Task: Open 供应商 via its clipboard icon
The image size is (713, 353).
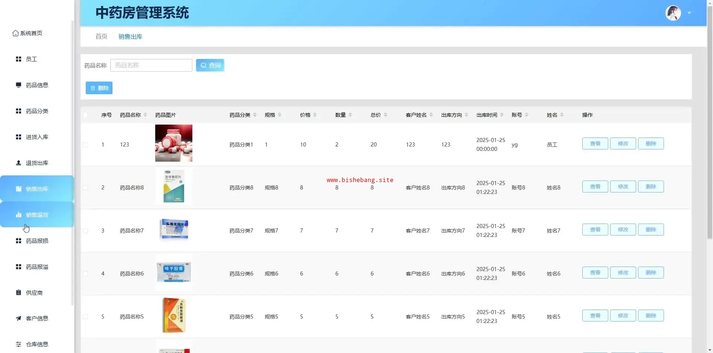Action: pos(19,293)
